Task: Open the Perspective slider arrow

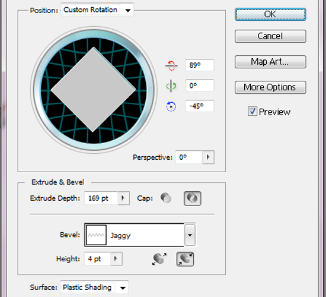Action: [x=208, y=157]
